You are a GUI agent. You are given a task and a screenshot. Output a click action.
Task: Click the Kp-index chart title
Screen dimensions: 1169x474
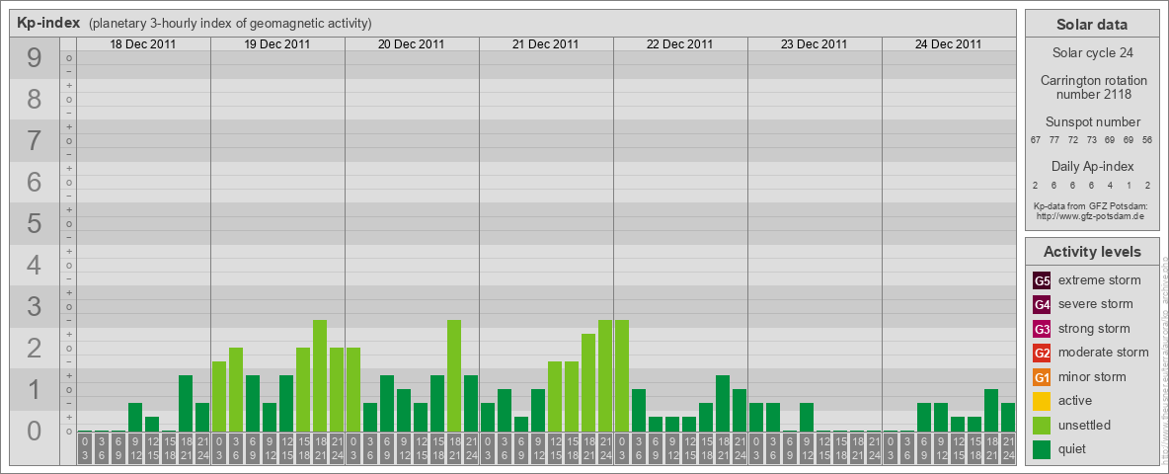coord(48,23)
